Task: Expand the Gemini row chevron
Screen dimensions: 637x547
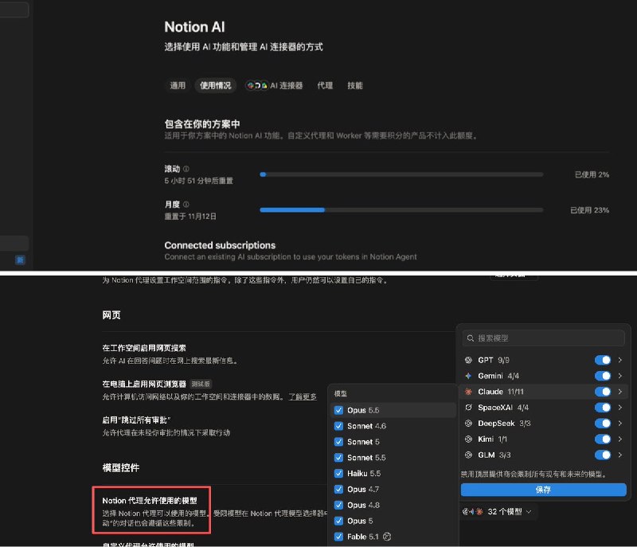Action: (x=620, y=376)
